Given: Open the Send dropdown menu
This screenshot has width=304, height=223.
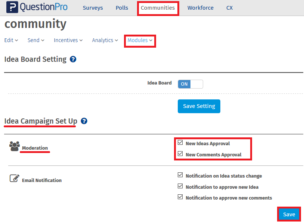Looking at the screenshot, I should coord(36,40).
